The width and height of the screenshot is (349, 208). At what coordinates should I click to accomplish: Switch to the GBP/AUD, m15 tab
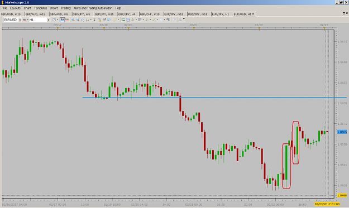[x=35, y=14]
